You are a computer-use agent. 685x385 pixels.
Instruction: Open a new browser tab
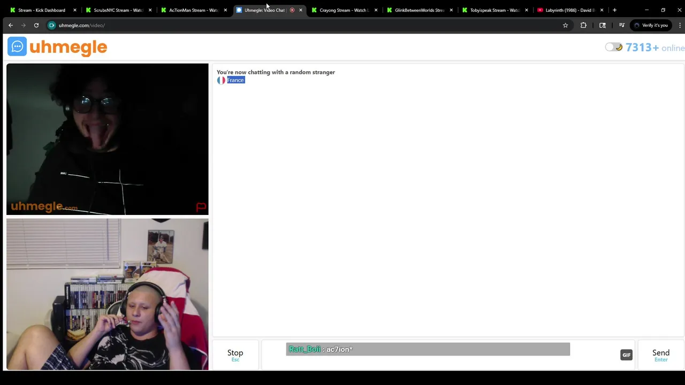click(614, 10)
